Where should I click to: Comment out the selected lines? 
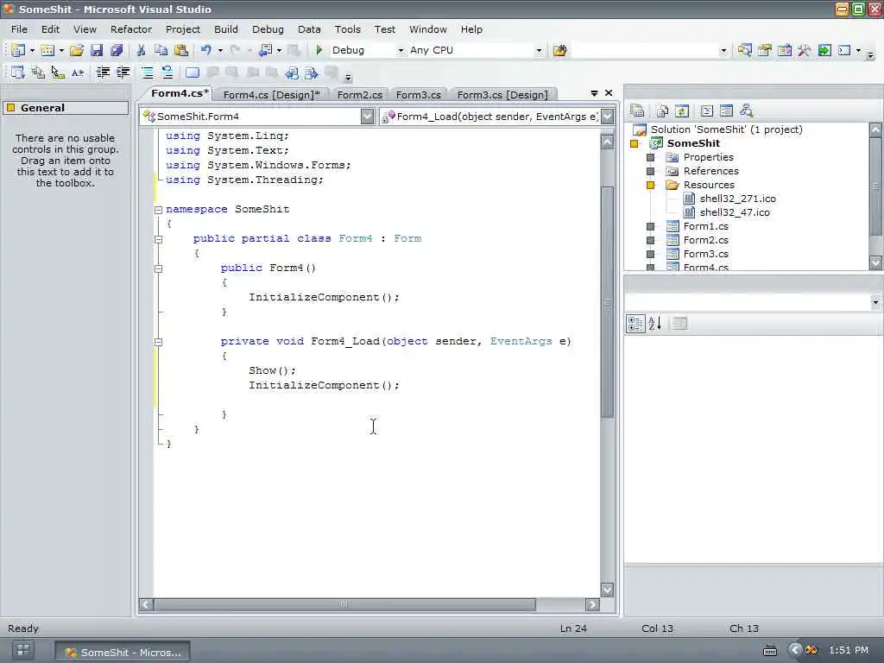[x=147, y=73]
